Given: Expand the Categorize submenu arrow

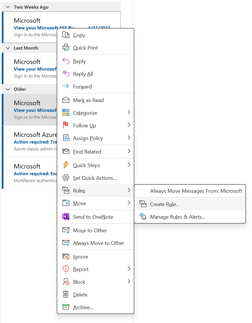Looking at the screenshot, I should (129, 112).
